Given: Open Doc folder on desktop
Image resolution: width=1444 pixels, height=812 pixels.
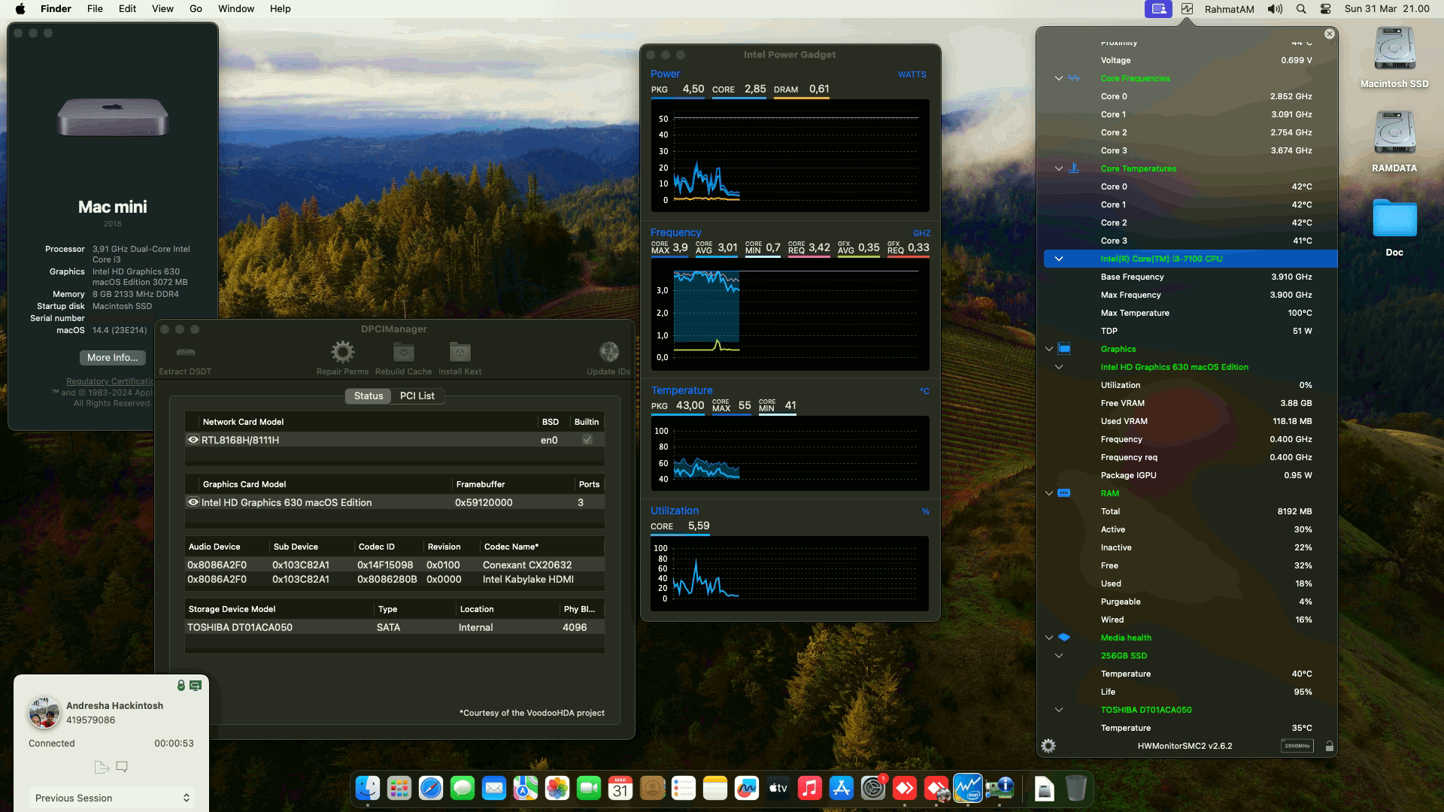Looking at the screenshot, I should (1394, 218).
